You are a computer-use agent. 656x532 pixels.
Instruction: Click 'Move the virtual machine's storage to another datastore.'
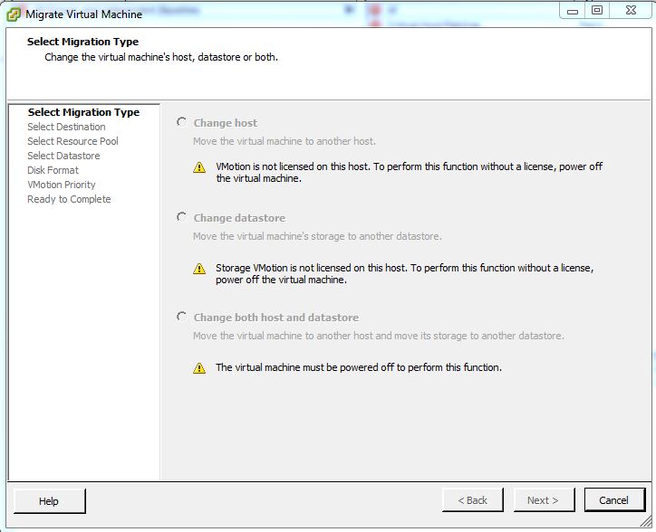317,236
